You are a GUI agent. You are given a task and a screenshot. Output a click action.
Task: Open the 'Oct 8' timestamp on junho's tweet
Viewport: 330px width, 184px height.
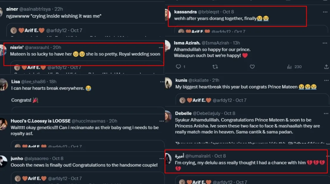click(x=58, y=158)
